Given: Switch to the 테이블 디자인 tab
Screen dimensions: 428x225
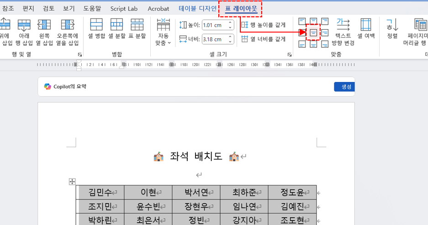Looking at the screenshot, I should tap(198, 9).
